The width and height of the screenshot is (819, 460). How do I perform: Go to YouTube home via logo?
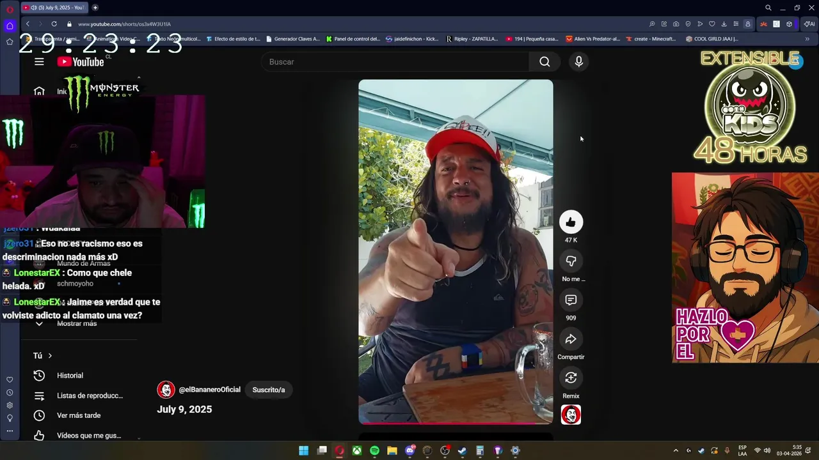point(81,62)
